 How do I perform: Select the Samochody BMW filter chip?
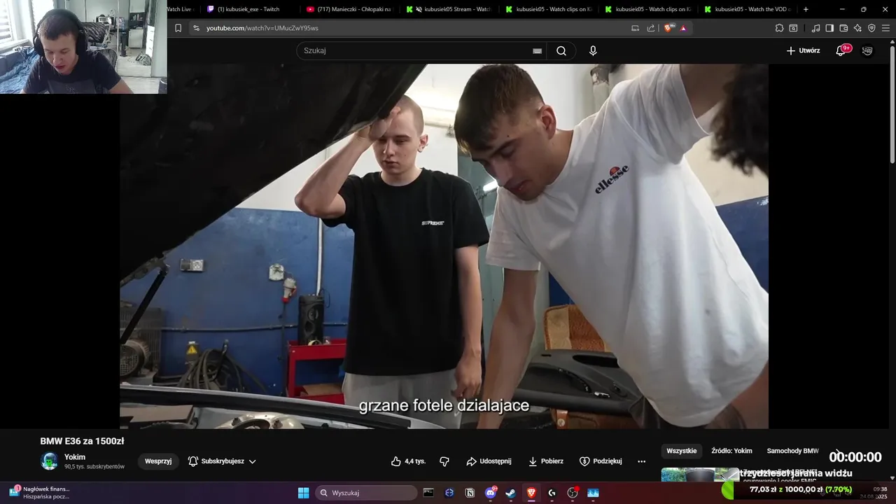click(x=792, y=451)
